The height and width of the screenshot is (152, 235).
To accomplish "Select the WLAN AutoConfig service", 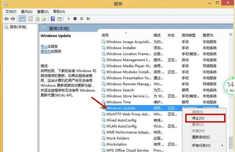I will coord(142,126).
